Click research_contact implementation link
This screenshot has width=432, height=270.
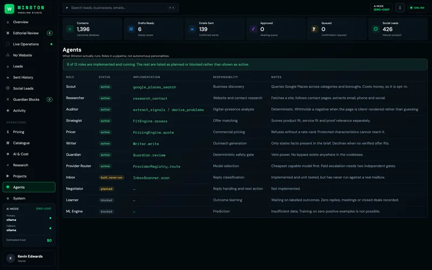pos(150,98)
